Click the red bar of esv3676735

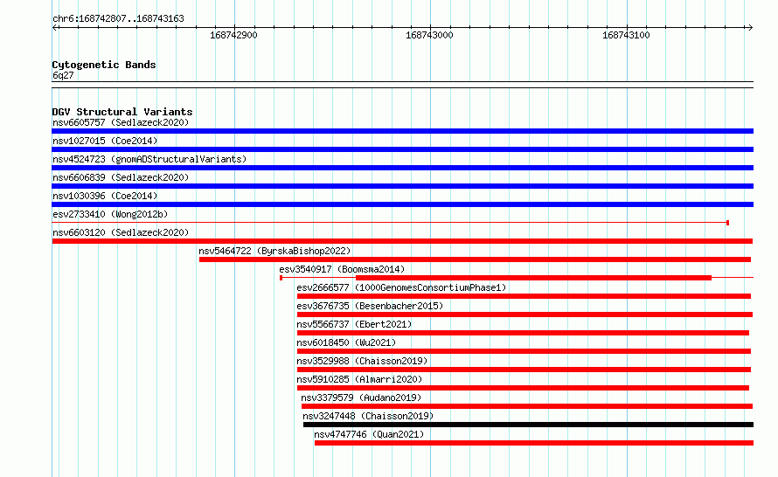pos(525,315)
